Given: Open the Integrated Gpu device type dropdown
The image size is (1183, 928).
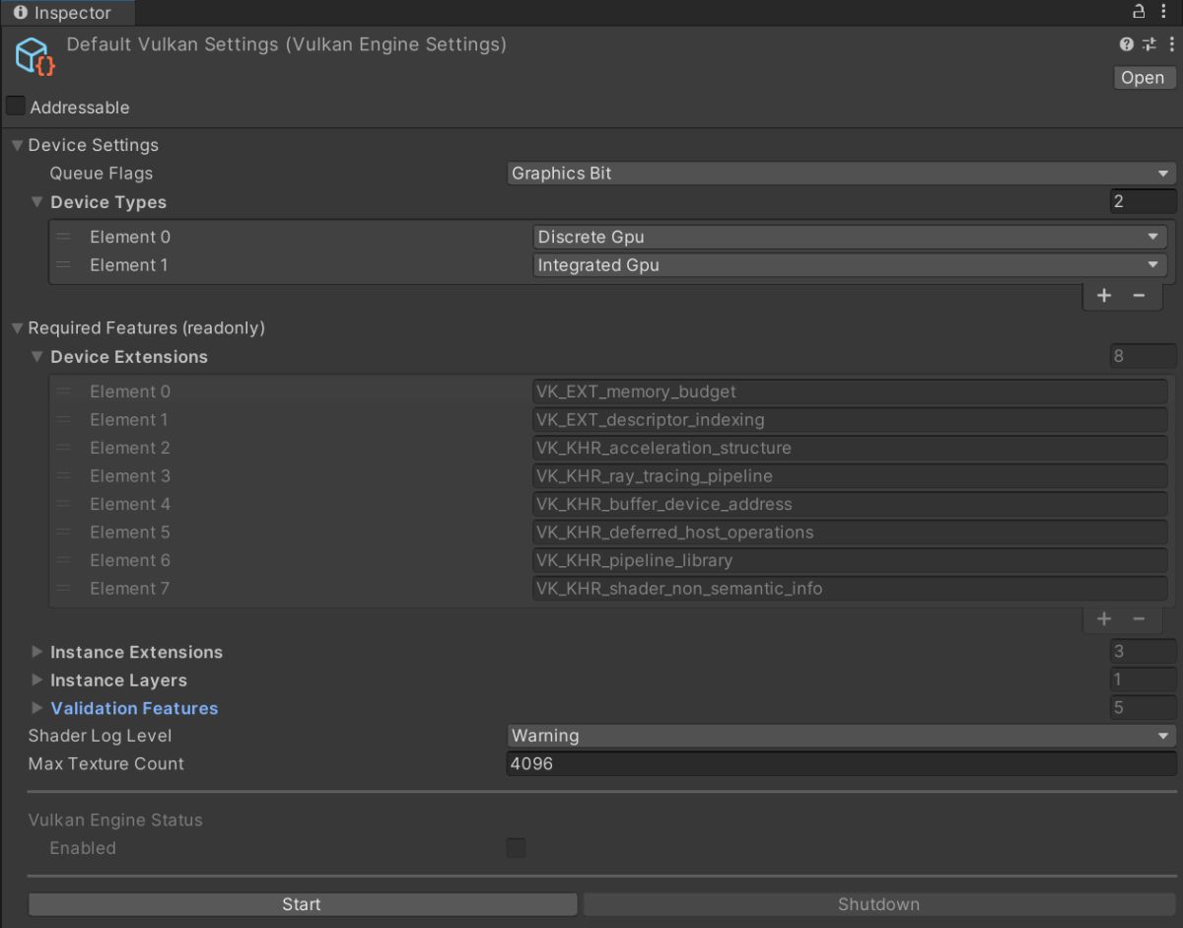Looking at the screenshot, I should 850,265.
